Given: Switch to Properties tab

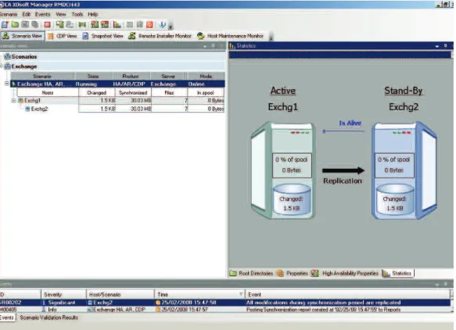Looking at the screenshot, I should tap(293, 273).
